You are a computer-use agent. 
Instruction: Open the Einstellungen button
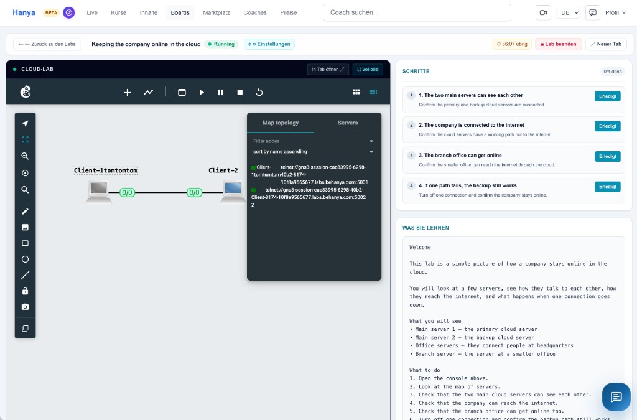(x=269, y=44)
